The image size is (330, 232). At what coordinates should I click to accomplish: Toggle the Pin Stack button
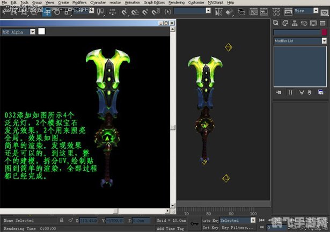[x=279, y=92]
